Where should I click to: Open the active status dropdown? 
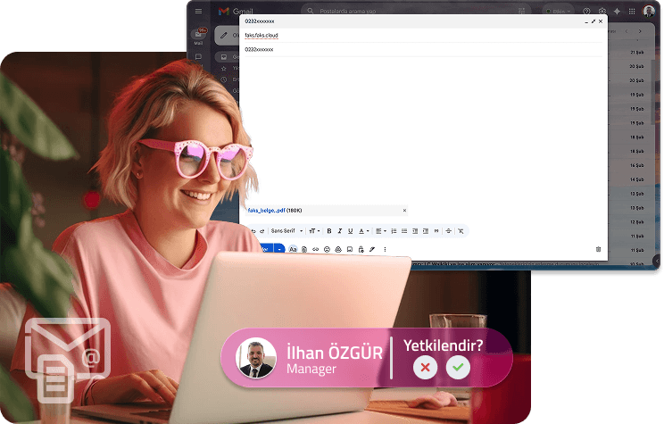[x=559, y=11]
